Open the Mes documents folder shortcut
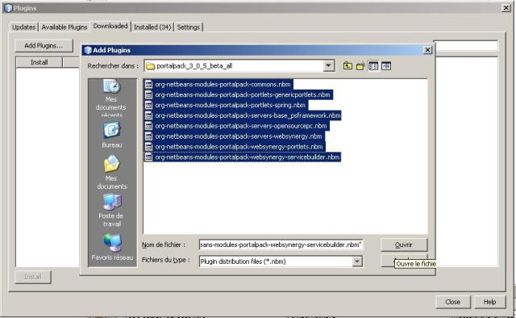The width and height of the screenshot is (516, 318). click(x=111, y=173)
